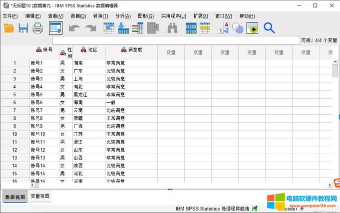Select row number 5 header
This screenshot has width=340, height=213.
[14, 94]
